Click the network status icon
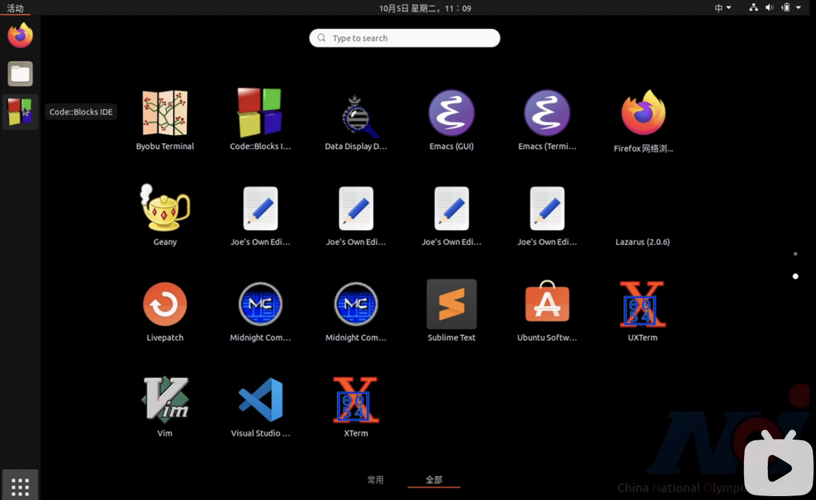Screen dimensions: 816x500 click(754, 8)
